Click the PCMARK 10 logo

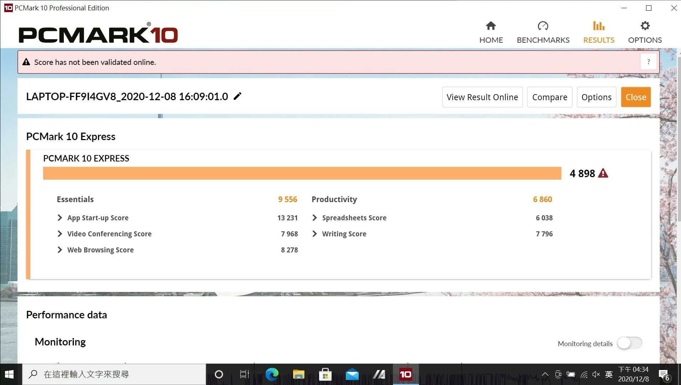(x=98, y=33)
